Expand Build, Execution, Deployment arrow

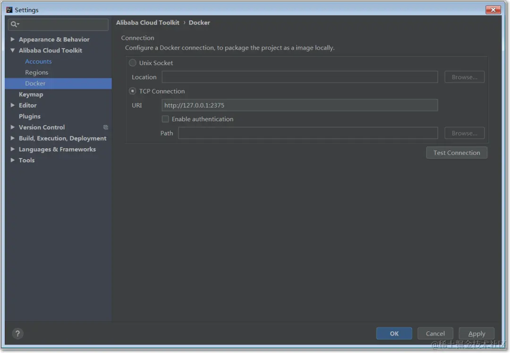tap(12, 138)
